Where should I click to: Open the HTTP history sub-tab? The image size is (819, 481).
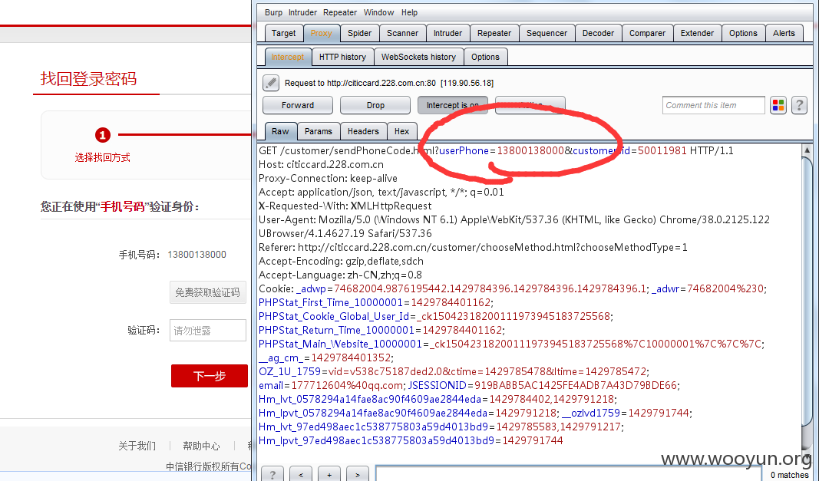pos(342,57)
